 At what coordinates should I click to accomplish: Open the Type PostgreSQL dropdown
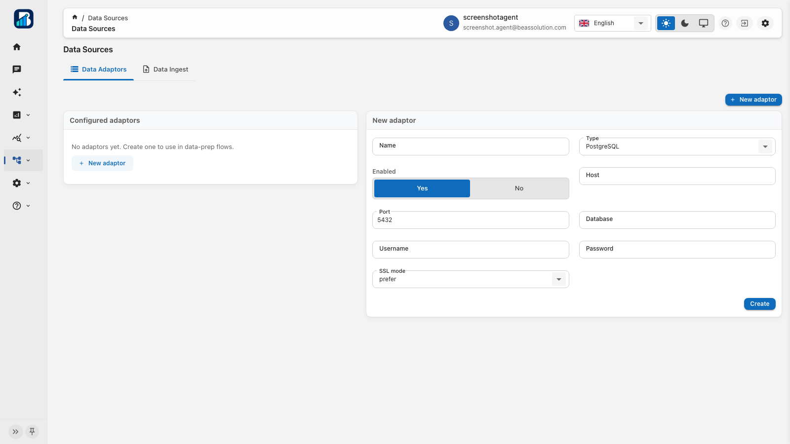tap(677, 147)
